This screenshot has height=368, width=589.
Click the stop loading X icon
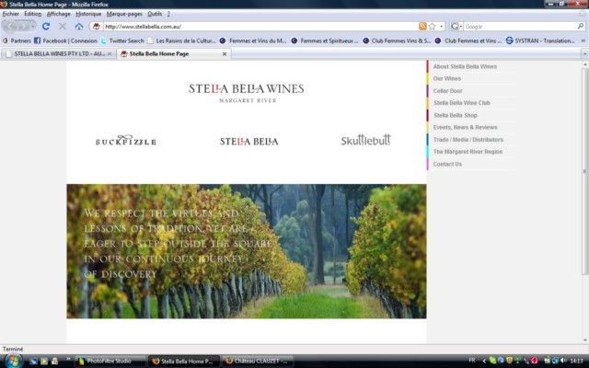click(x=63, y=27)
